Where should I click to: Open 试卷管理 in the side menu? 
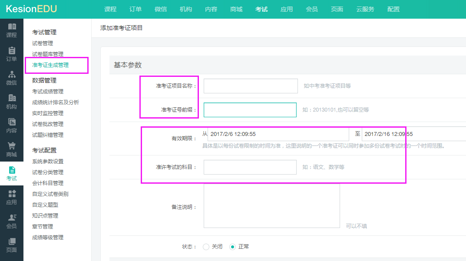pos(43,43)
